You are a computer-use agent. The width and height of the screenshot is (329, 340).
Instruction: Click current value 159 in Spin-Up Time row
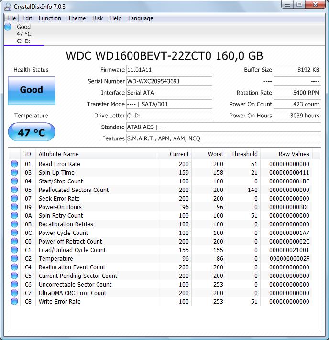pyautogui.click(x=184, y=173)
